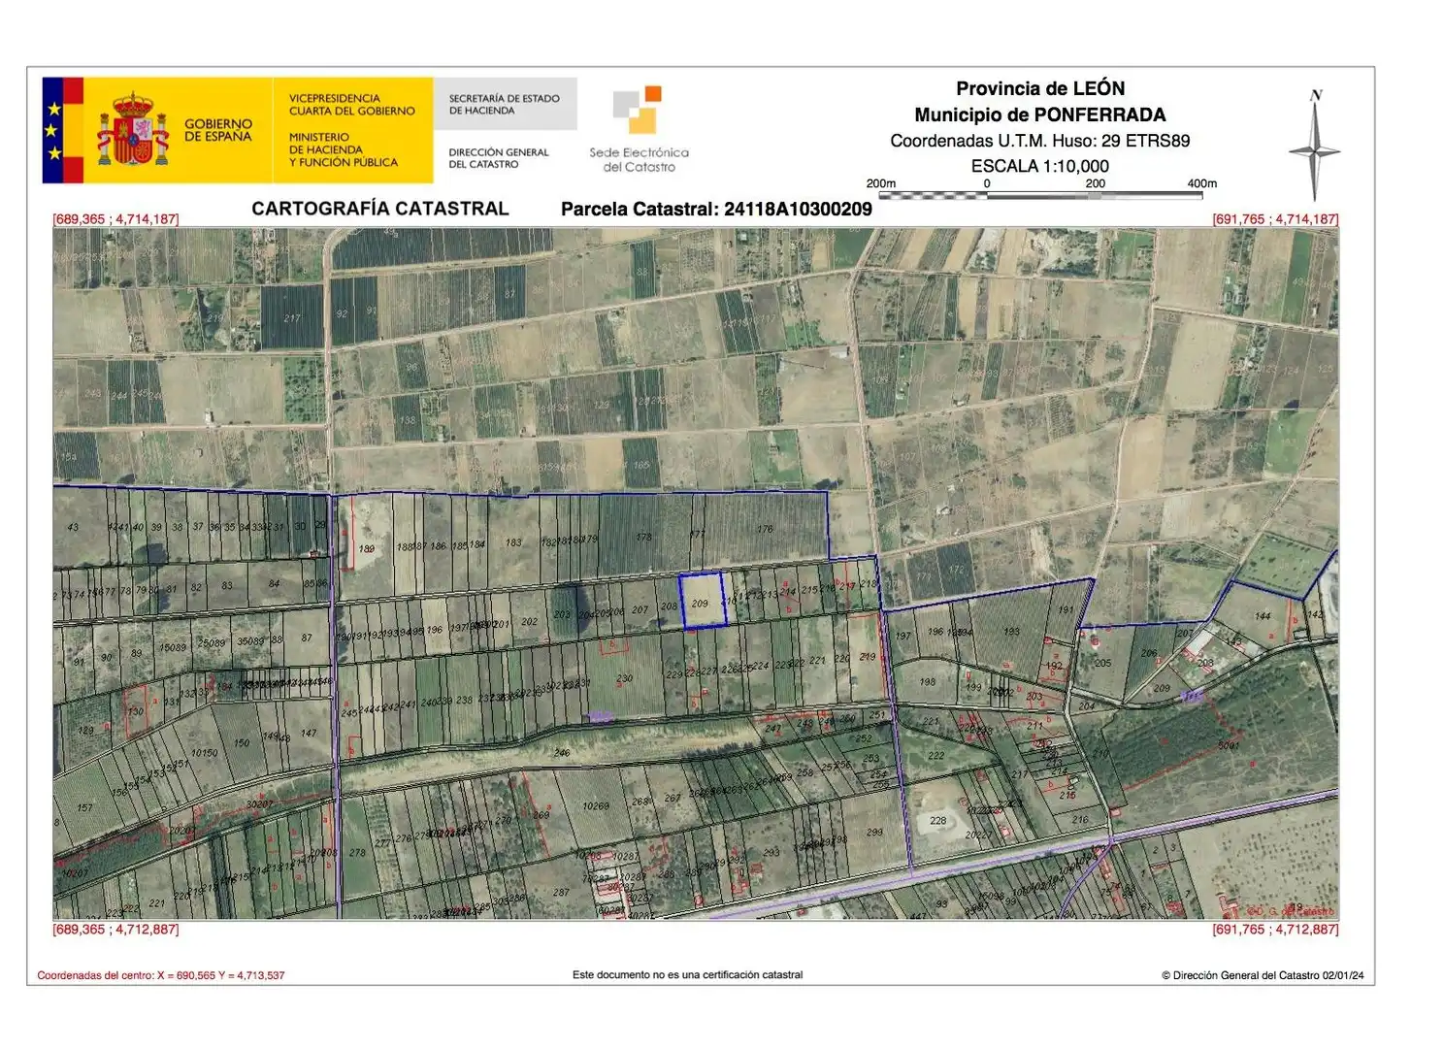
Task: Select the "Provincia de LEÓN" heading
Action: point(1040,88)
